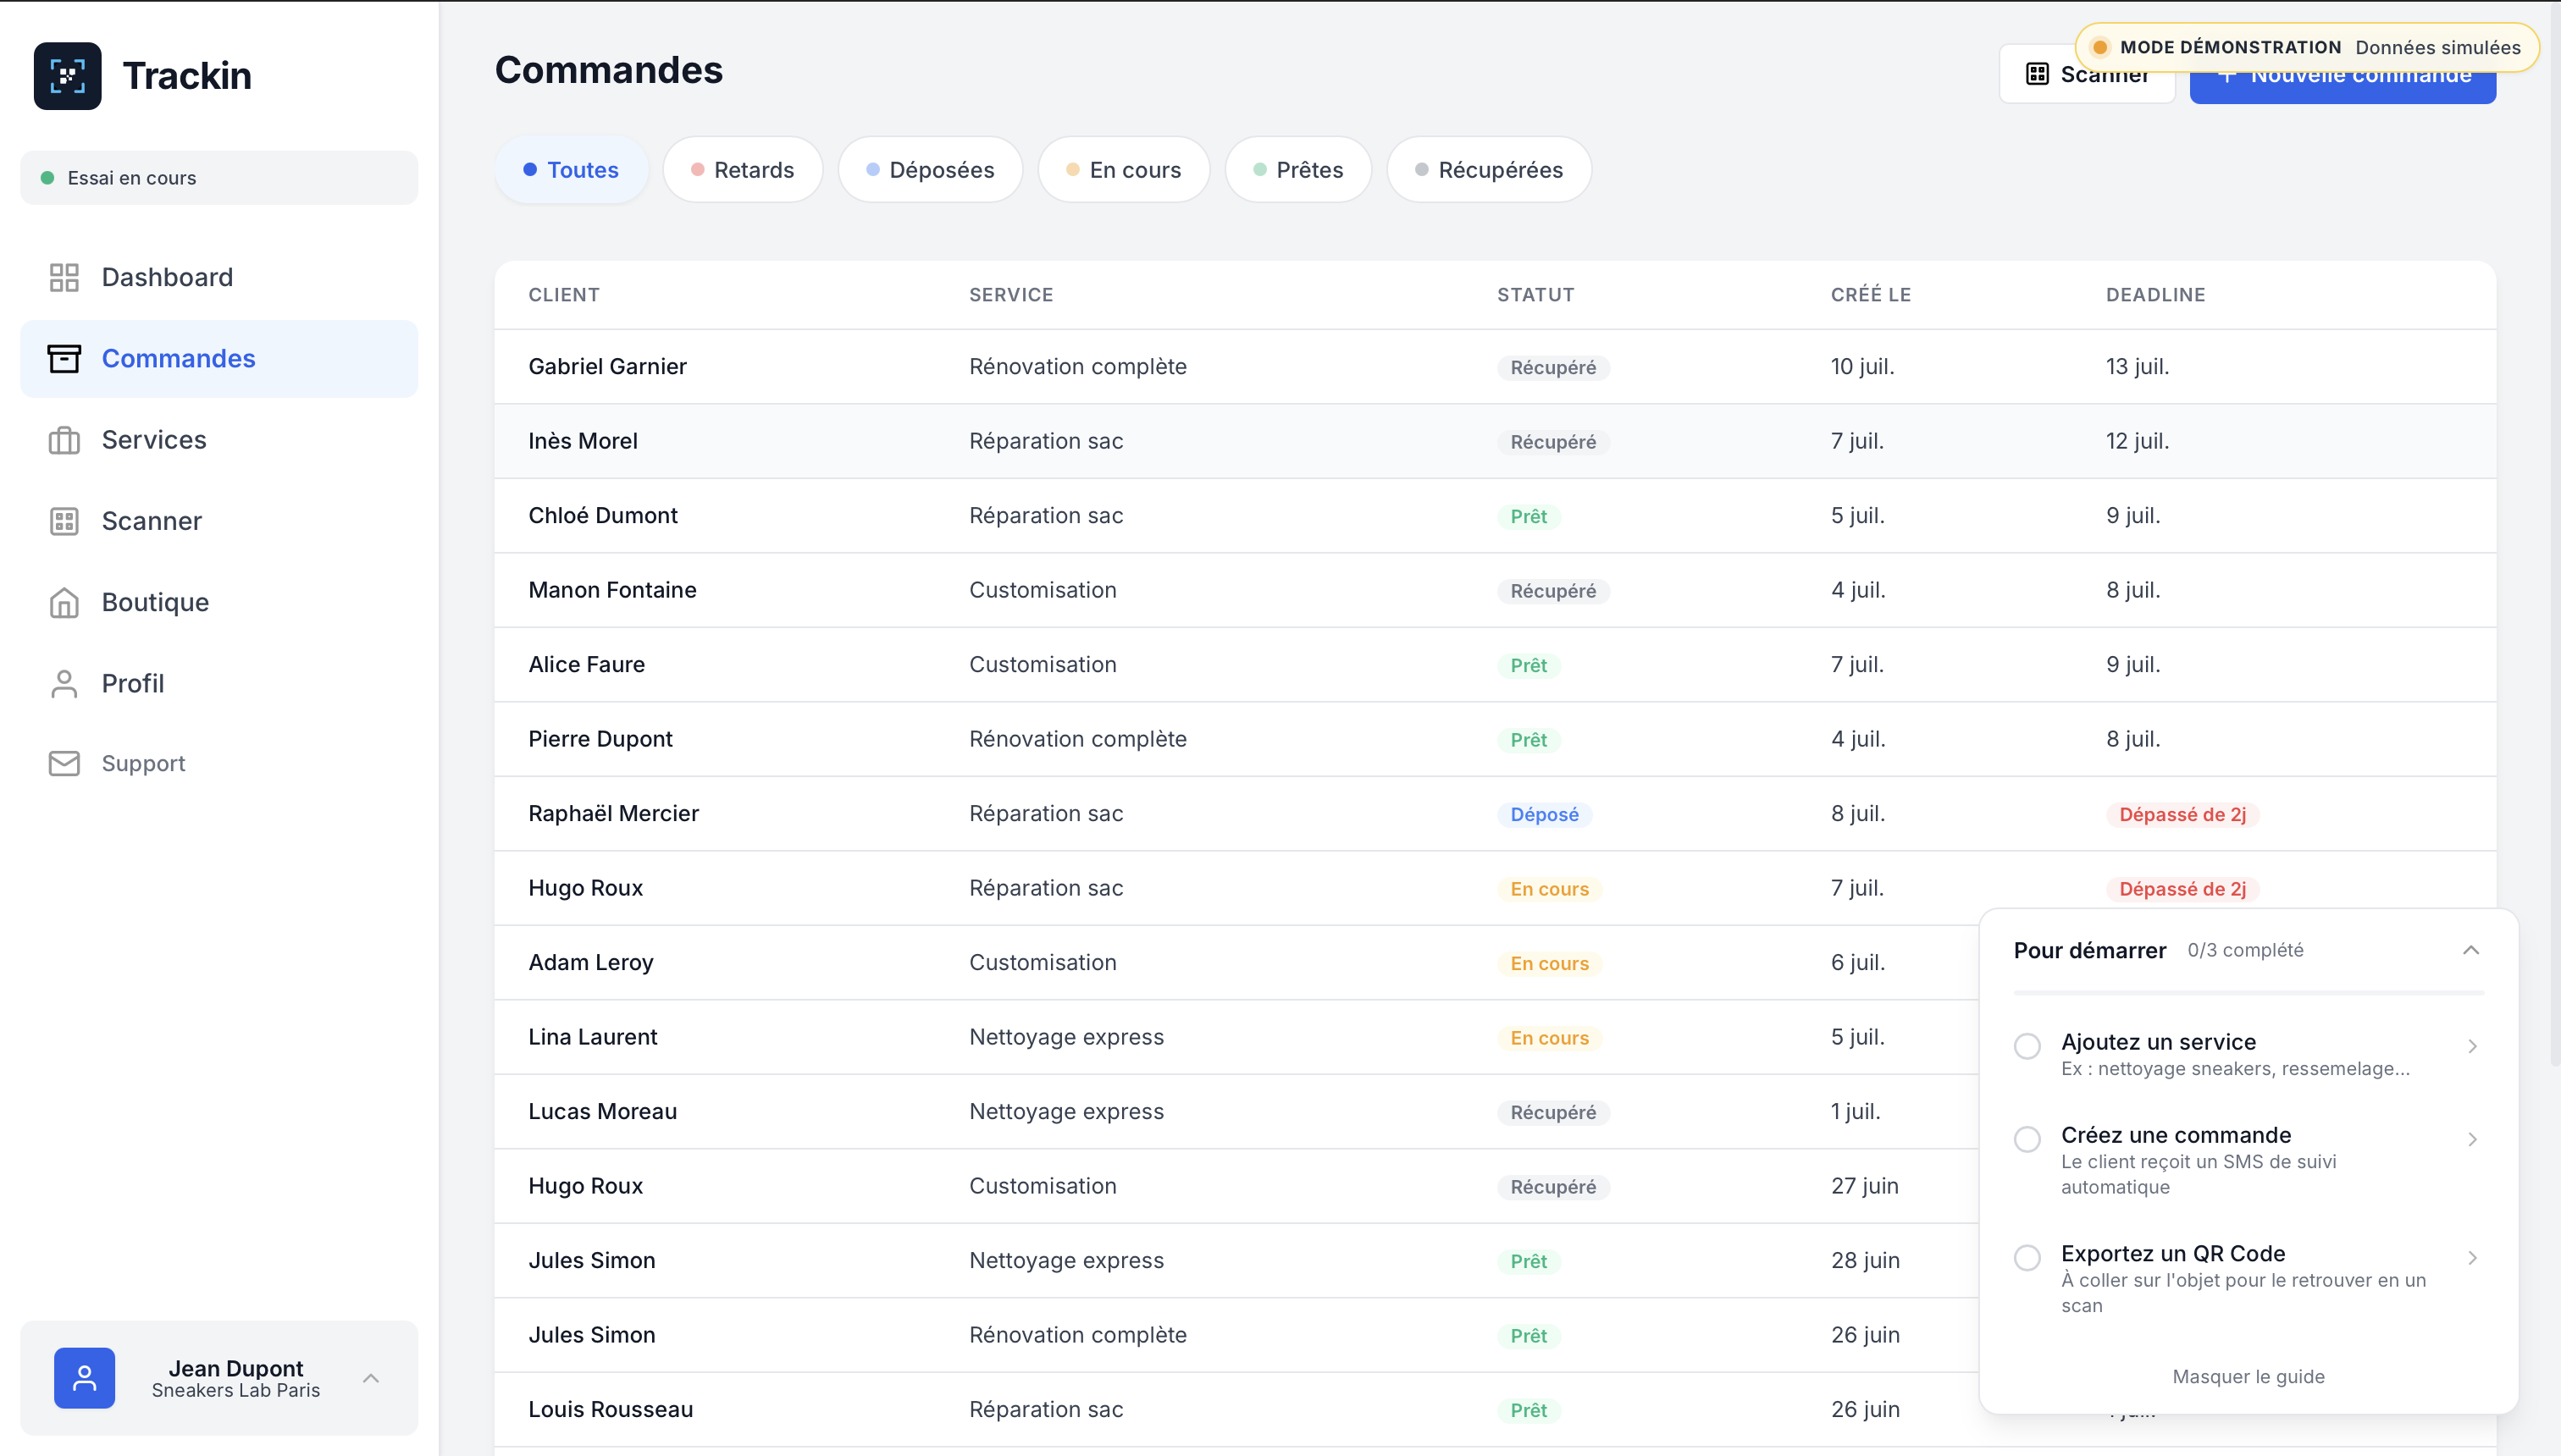Open Boutique via the house icon

click(x=64, y=602)
